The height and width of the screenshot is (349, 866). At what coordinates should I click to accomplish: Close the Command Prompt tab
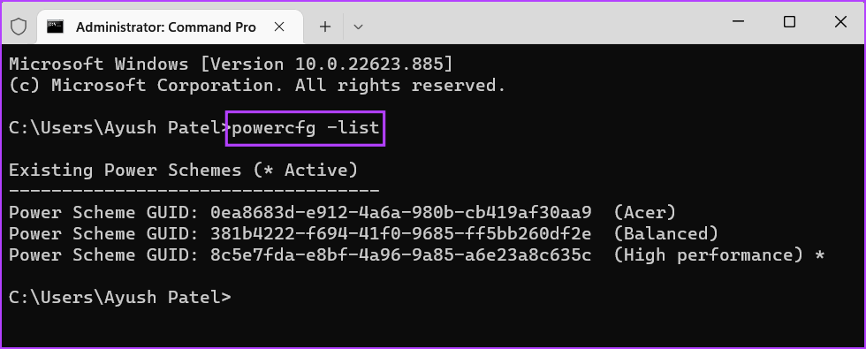(x=279, y=27)
